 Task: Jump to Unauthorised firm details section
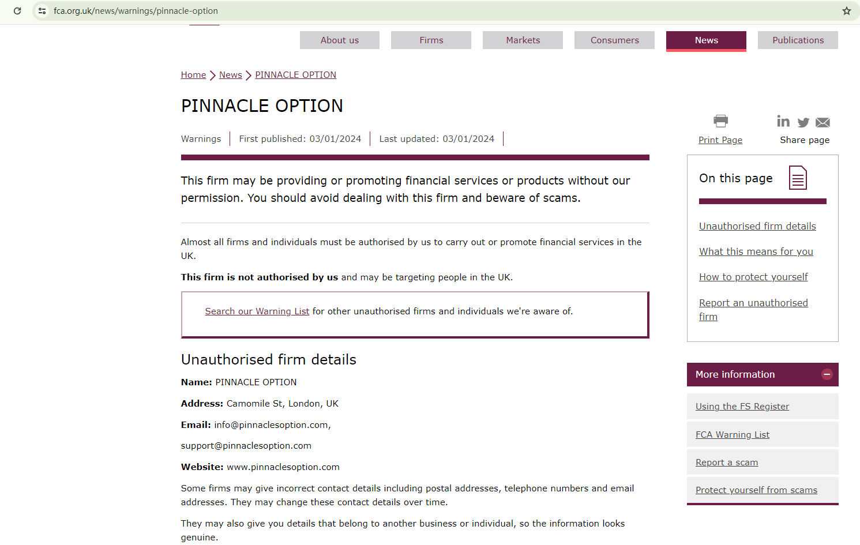[x=757, y=227]
